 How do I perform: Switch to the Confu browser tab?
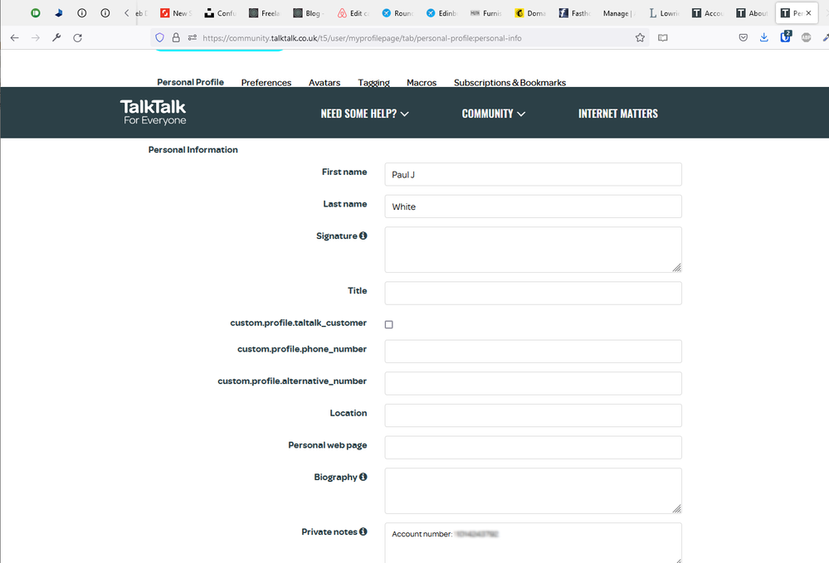pyautogui.click(x=220, y=13)
